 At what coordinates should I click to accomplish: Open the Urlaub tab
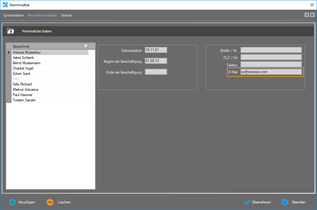(x=66, y=15)
